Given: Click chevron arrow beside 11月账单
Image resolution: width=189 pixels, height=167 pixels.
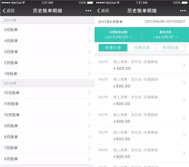Looking at the screenshot, I should click(x=89, y=104).
